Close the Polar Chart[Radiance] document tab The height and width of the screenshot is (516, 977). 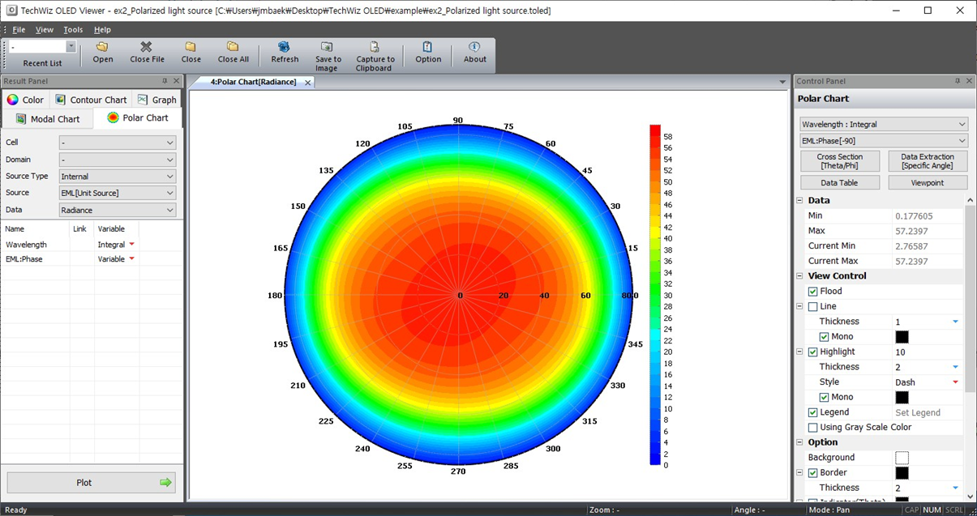pyautogui.click(x=308, y=83)
